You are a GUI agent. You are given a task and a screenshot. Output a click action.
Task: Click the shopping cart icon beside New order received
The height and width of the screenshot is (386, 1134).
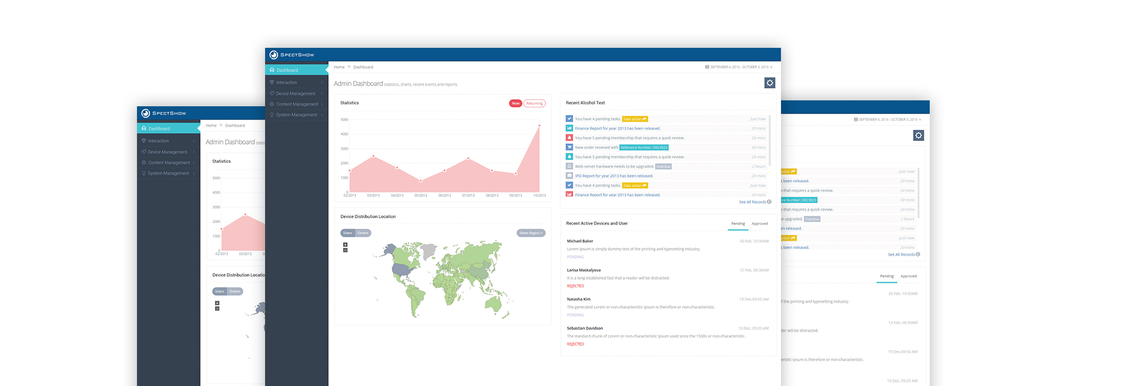tap(569, 147)
